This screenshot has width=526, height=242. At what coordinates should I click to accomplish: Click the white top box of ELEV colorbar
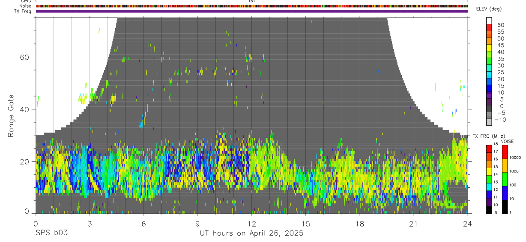(489, 20)
